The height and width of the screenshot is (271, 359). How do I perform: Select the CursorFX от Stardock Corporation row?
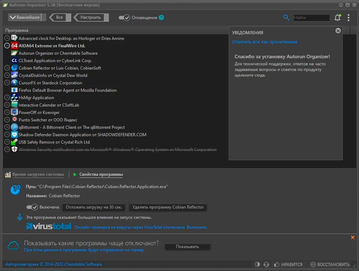pyautogui.click(x=50, y=83)
